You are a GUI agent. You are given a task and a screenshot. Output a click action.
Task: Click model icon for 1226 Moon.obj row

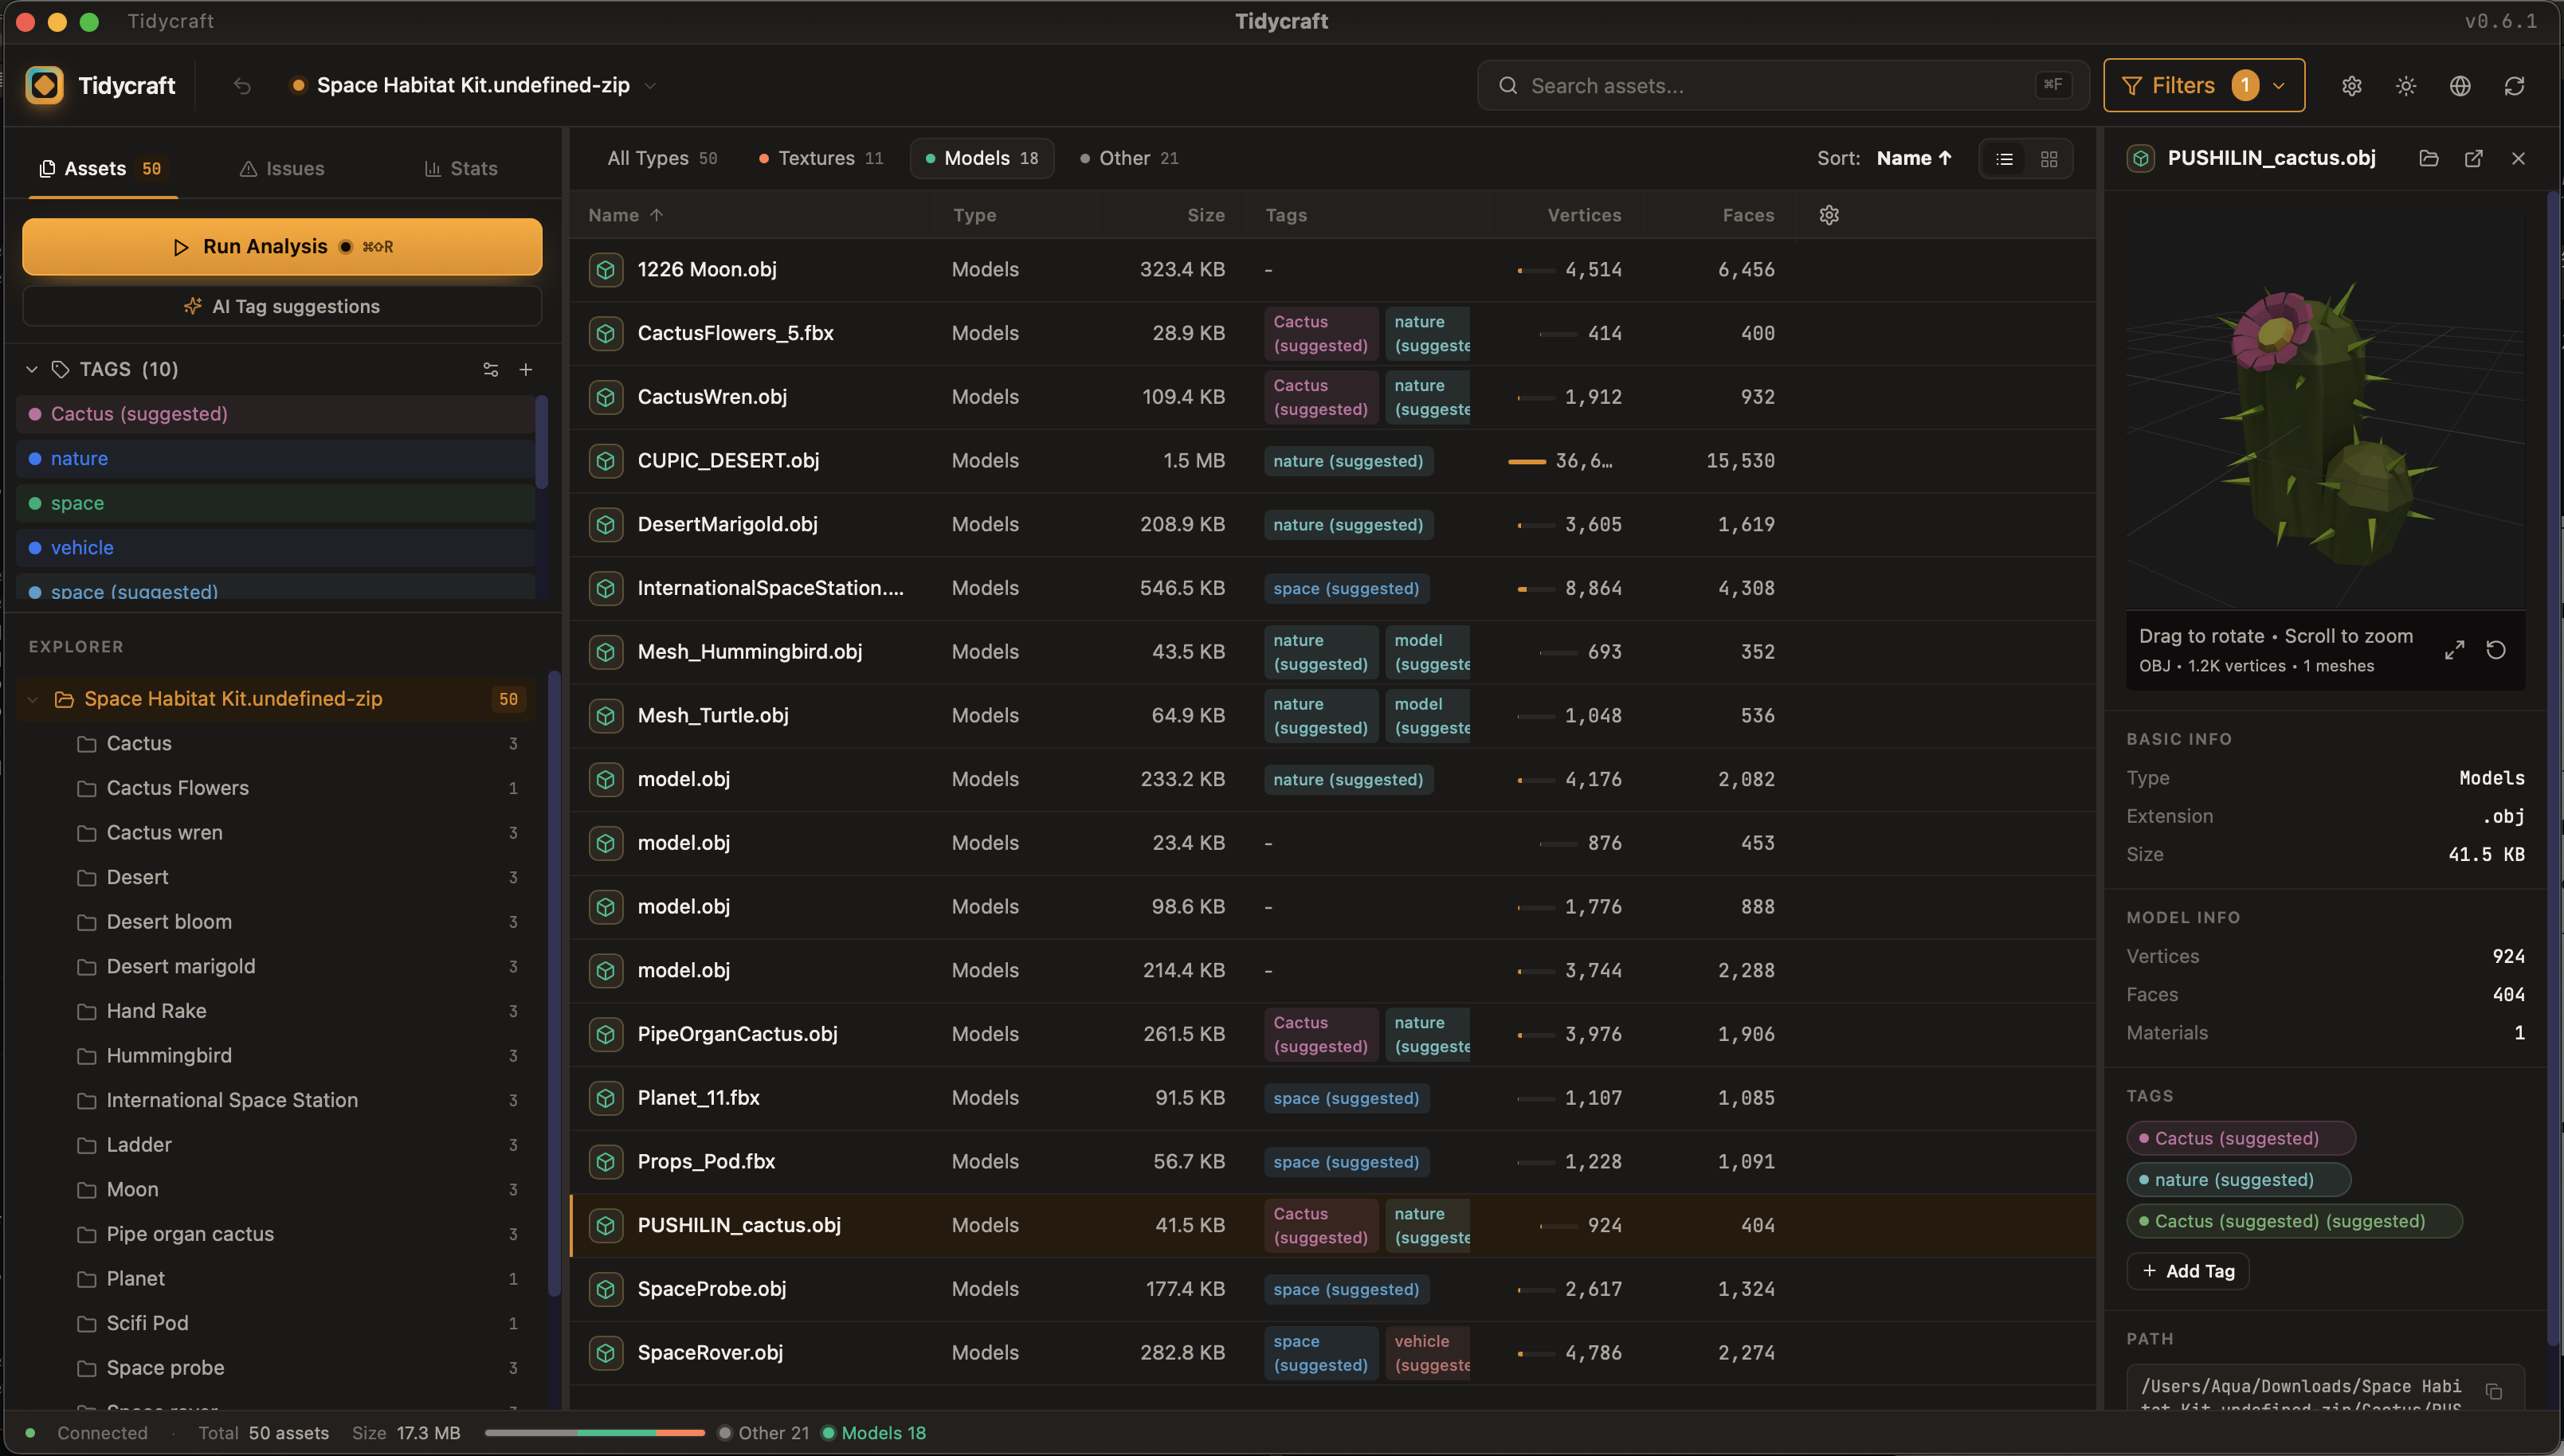pyautogui.click(x=606, y=270)
